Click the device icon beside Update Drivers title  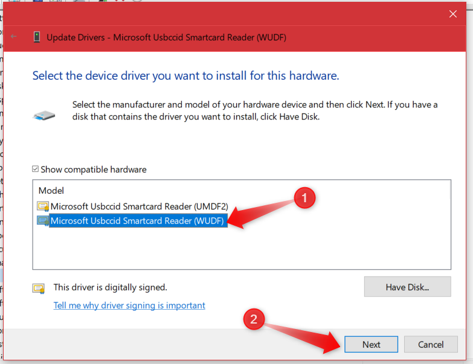[x=37, y=37]
